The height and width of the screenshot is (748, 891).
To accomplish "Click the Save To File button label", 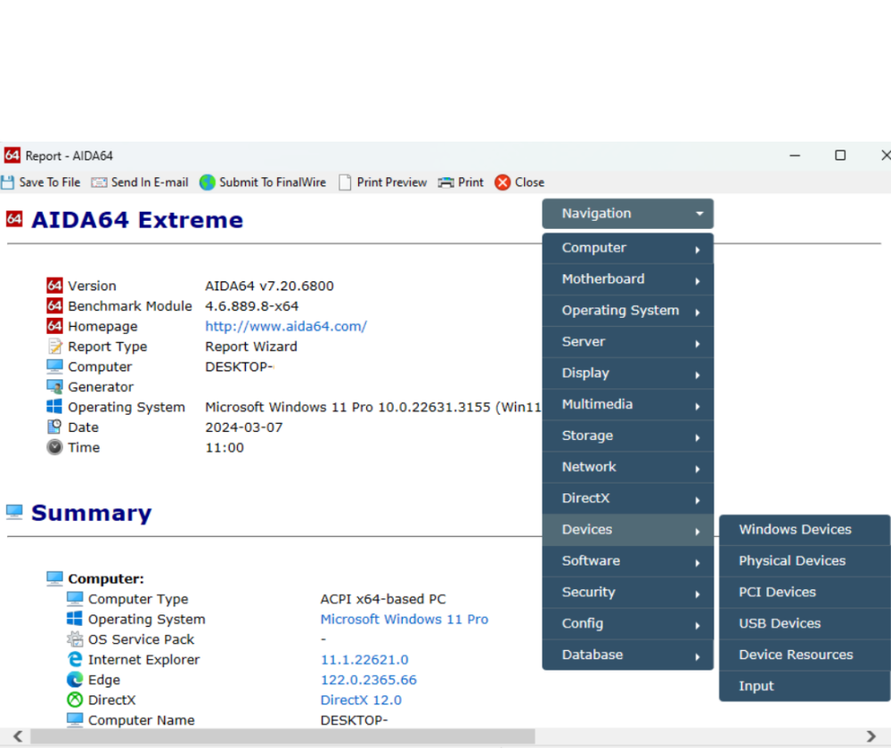I will pyautogui.click(x=49, y=183).
